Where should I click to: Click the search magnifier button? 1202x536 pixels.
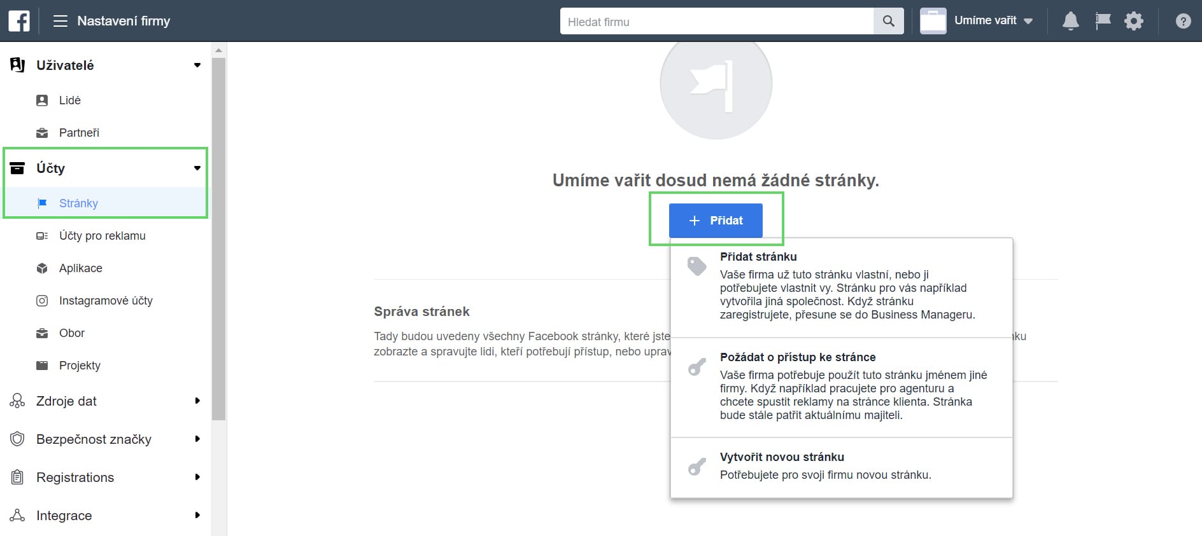[889, 22]
